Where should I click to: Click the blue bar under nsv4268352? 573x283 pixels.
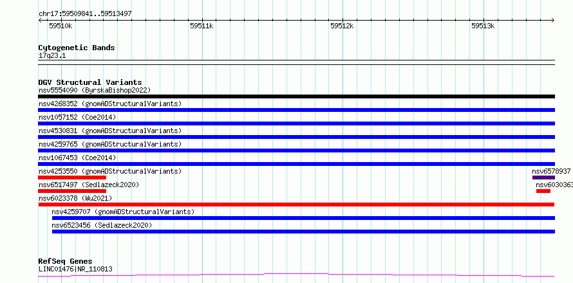296,110
